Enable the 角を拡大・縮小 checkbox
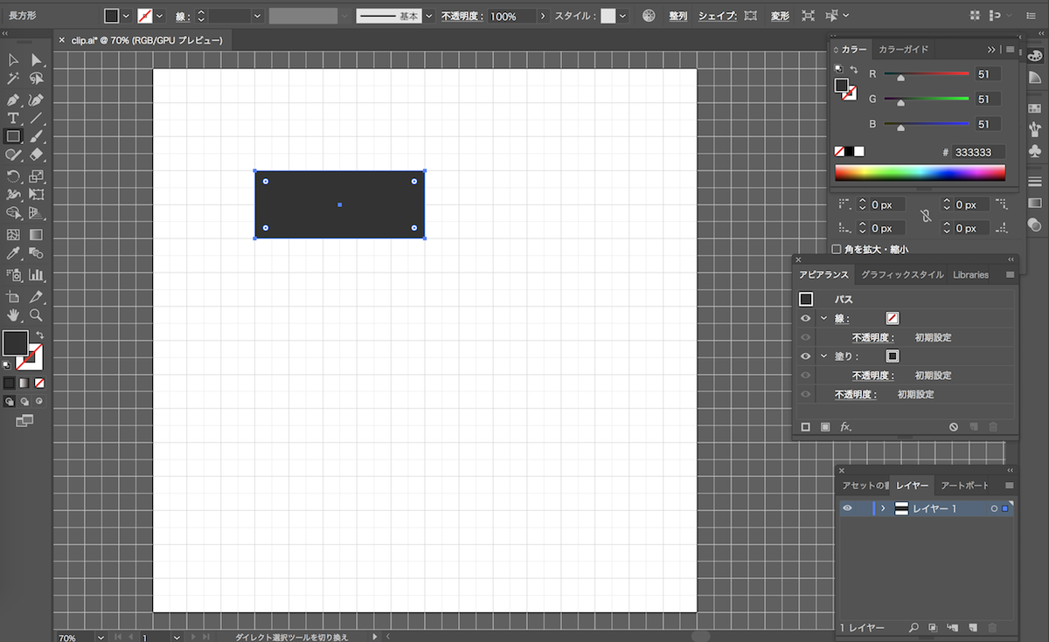The image size is (1049, 642). 837,249
